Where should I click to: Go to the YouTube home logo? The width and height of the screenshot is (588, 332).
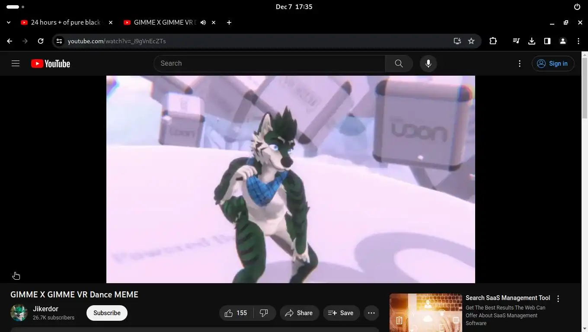[x=51, y=64]
